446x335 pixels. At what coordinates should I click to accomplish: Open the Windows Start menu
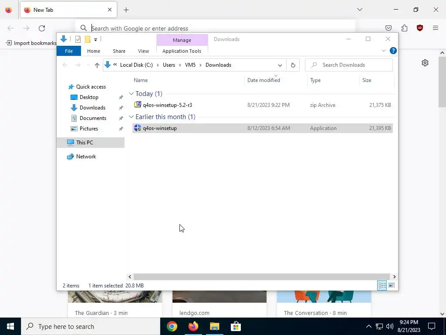pyautogui.click(x=10, y=326)
